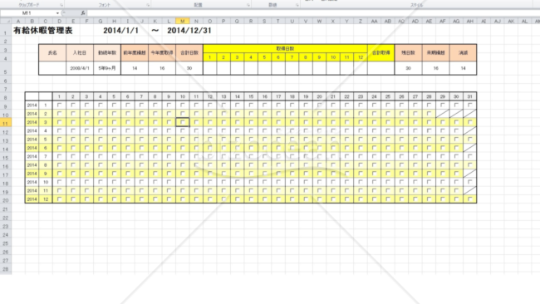Tick the checkbox for 2014 March day 10
This screenshot has width=540, height=304.
pyautogui.click(x=183, y=122)
